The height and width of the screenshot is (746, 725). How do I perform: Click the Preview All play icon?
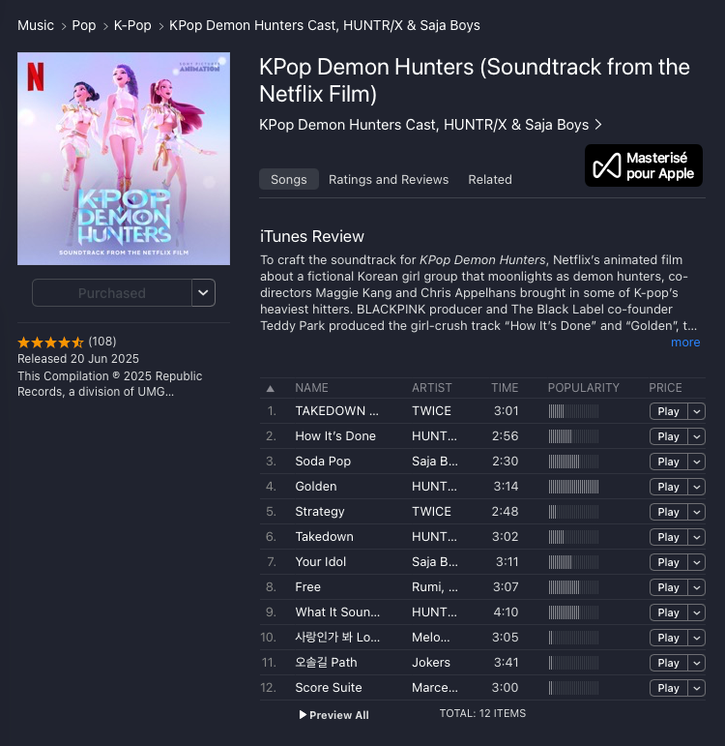click(303, 715)
